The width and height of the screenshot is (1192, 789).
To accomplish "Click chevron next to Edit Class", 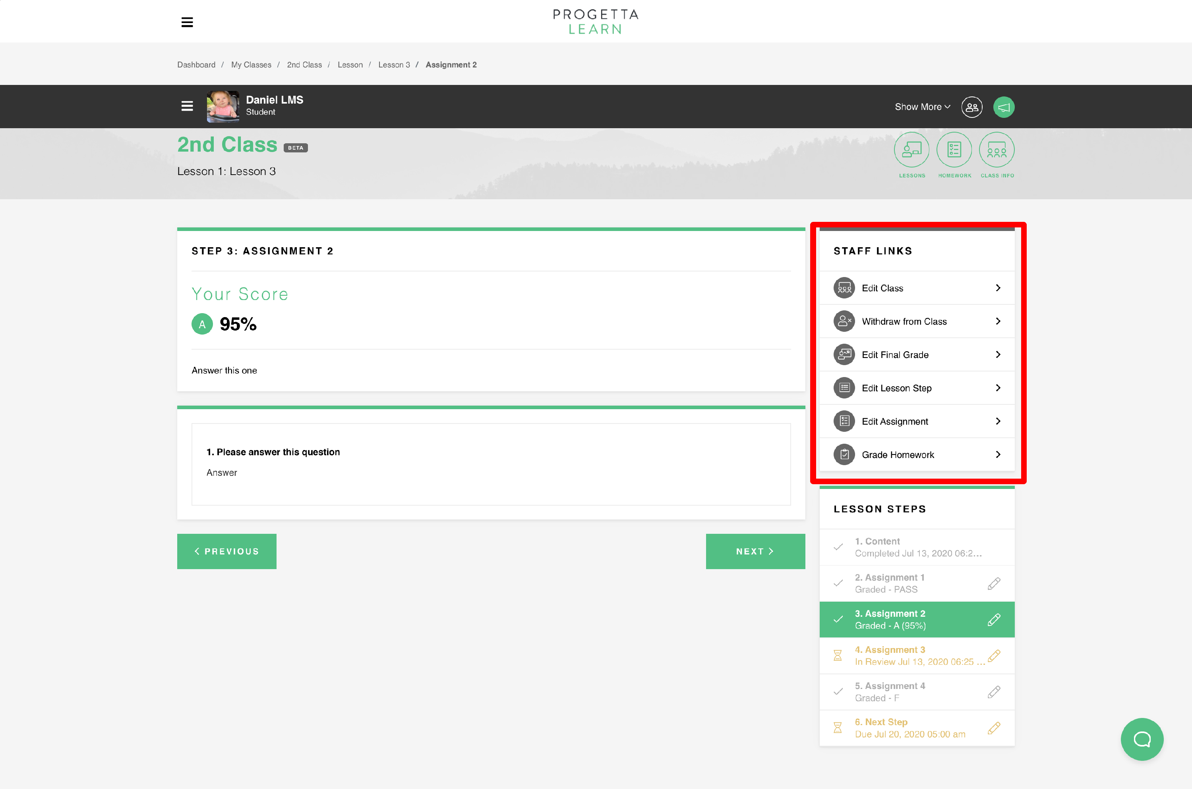I will pyautogui.click(x=998, y=288).
